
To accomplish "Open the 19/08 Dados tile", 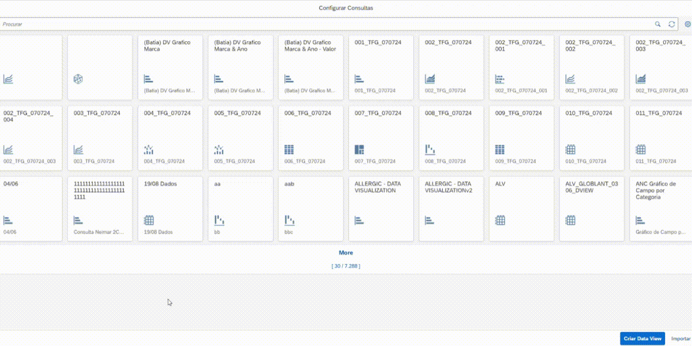I will pyautogui.click(x=170, y=209).
